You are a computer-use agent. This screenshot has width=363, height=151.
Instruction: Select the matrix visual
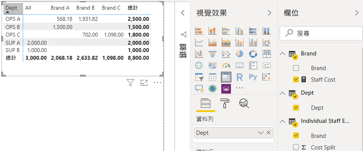coord(226,77)
